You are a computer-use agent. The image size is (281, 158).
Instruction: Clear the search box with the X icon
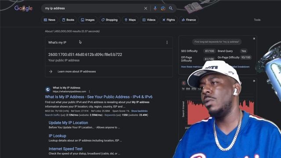coord(146,8)
